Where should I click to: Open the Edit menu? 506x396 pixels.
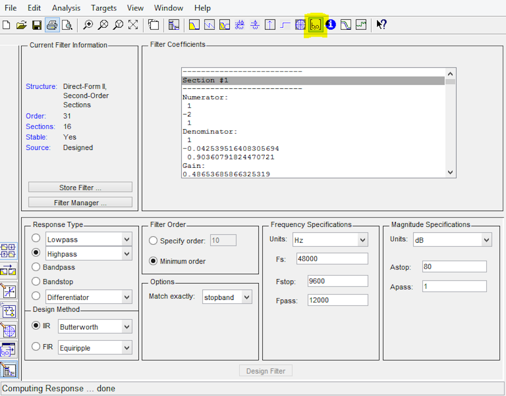[34, 8]
